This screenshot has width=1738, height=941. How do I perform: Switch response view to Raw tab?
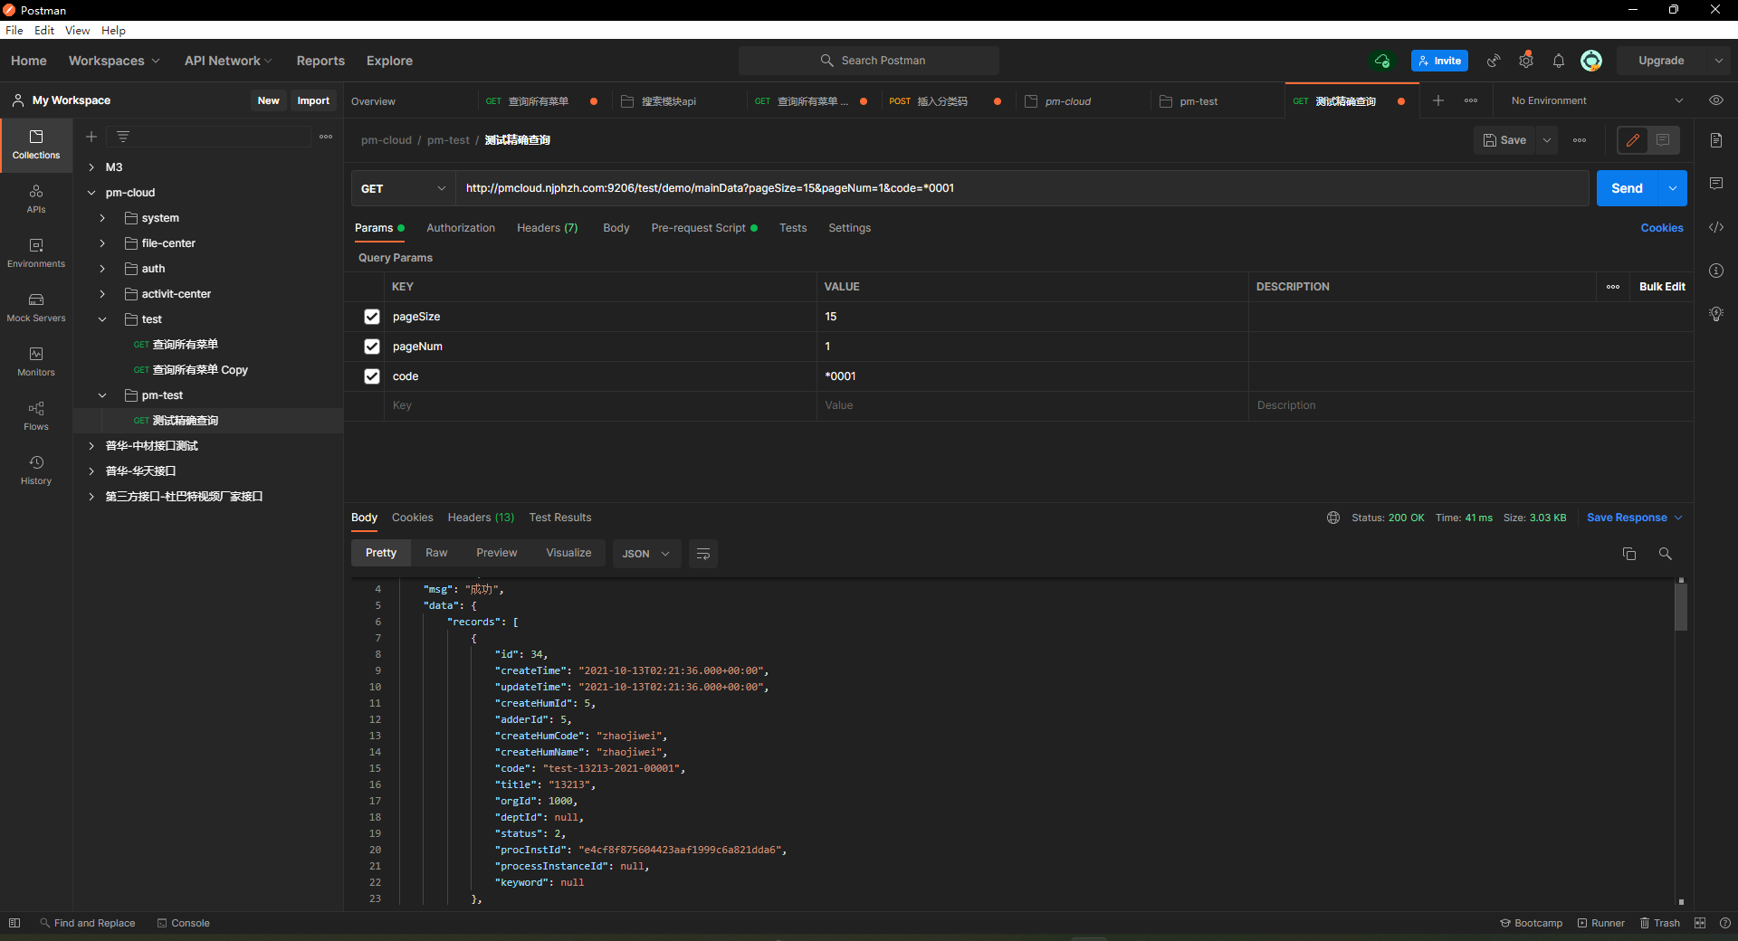[436, 553]
